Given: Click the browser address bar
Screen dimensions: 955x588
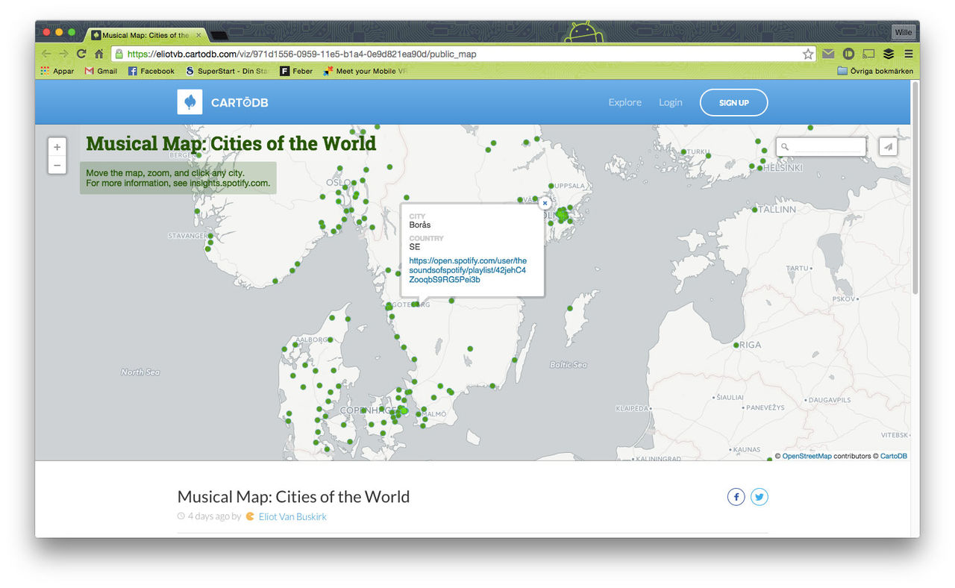Looking at the screenshot, I should coord(463,54).
